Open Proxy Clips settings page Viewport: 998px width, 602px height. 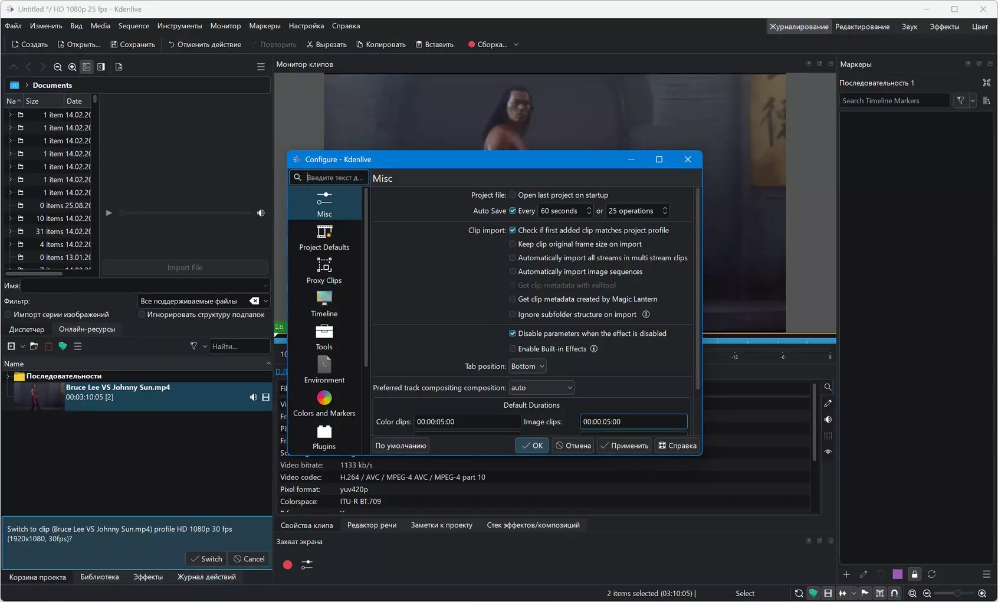[x=324, y=270]
